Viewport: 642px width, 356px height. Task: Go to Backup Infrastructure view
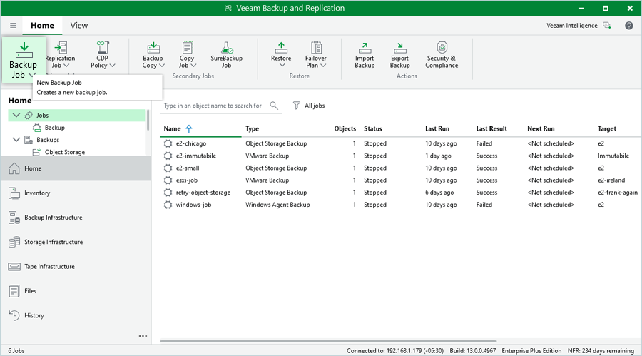[x=53, y=218]
